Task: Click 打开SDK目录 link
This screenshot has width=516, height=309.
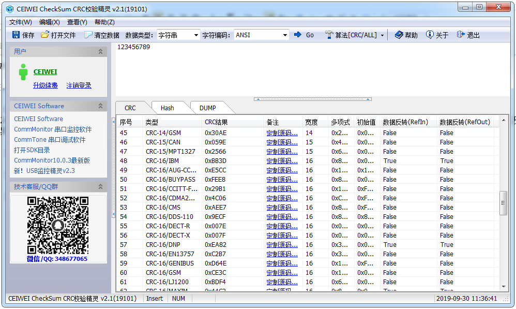Action: point(32,150)
